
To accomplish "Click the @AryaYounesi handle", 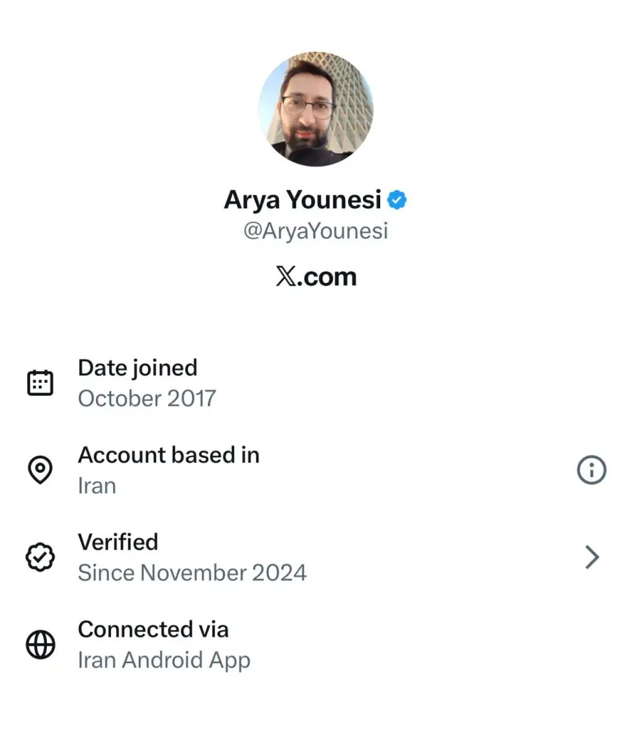I will click(315, 231).
